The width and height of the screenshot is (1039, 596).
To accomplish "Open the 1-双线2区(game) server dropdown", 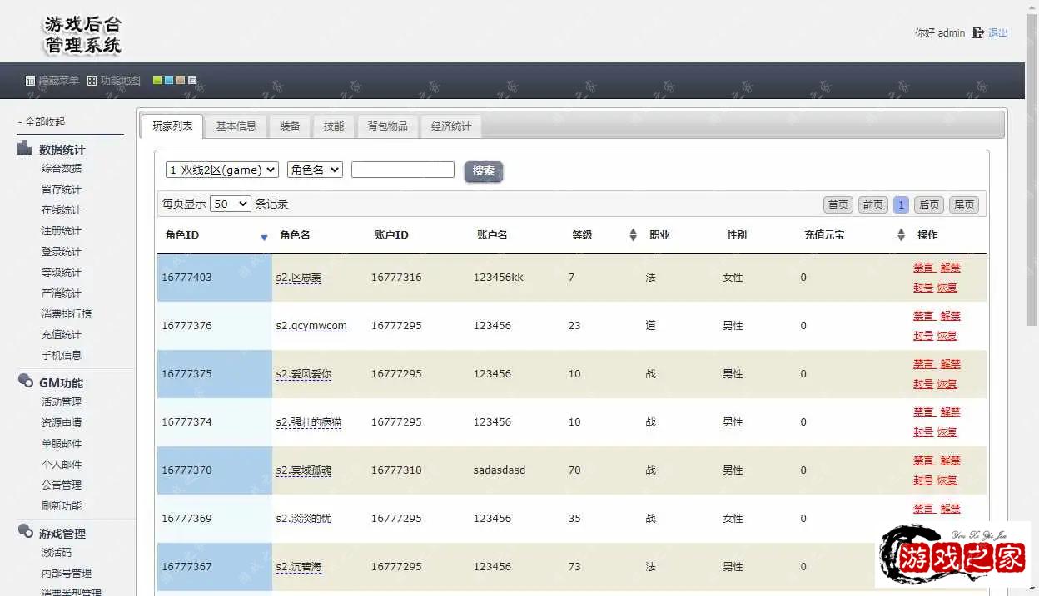I will (222, 170).
